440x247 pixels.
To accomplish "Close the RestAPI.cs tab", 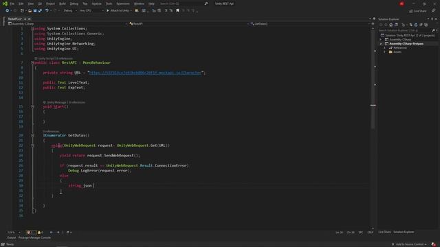I will [29, 19].
